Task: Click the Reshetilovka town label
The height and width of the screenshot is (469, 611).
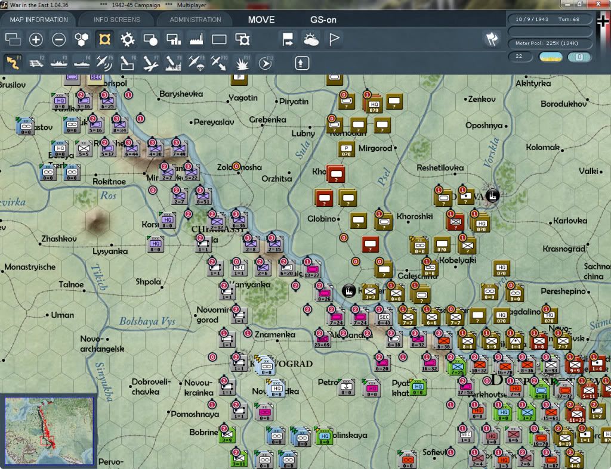Action: click(440, 167)
